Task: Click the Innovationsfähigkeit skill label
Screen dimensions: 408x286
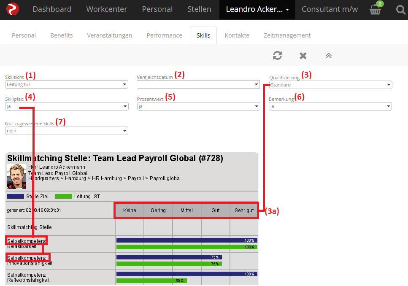Action: 30,263
